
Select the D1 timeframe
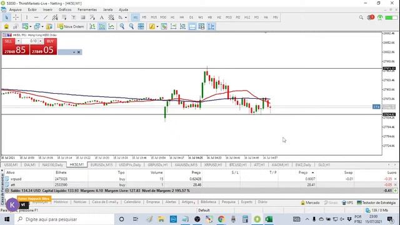191,17
